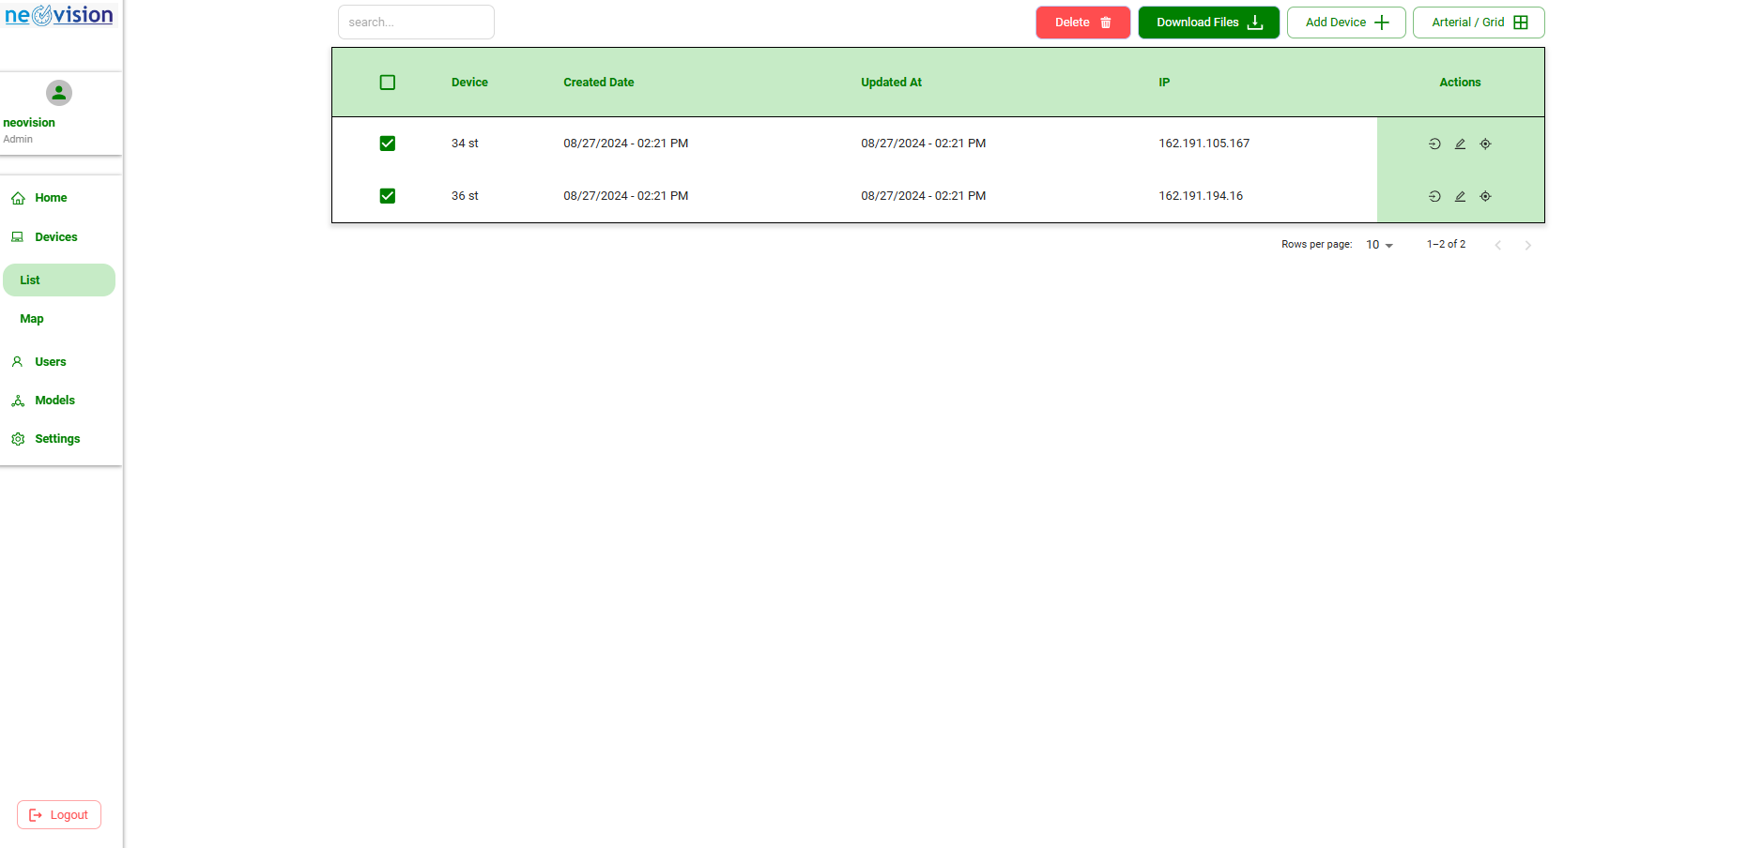
Task: Go to next page of devices
Action: click(1527, 245)
